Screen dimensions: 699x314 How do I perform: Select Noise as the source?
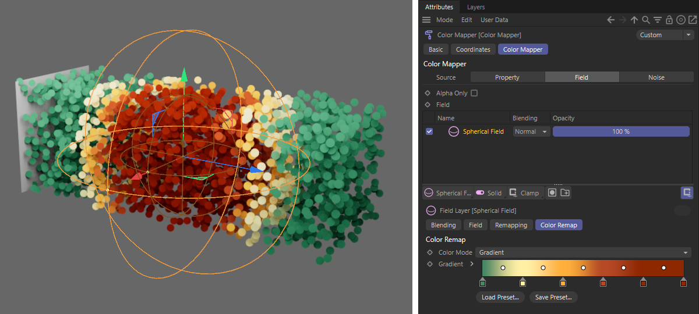click(x=656, y=77)
